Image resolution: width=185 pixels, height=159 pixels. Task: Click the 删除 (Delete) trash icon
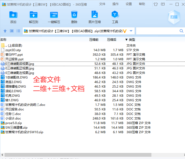coord(74,14)
